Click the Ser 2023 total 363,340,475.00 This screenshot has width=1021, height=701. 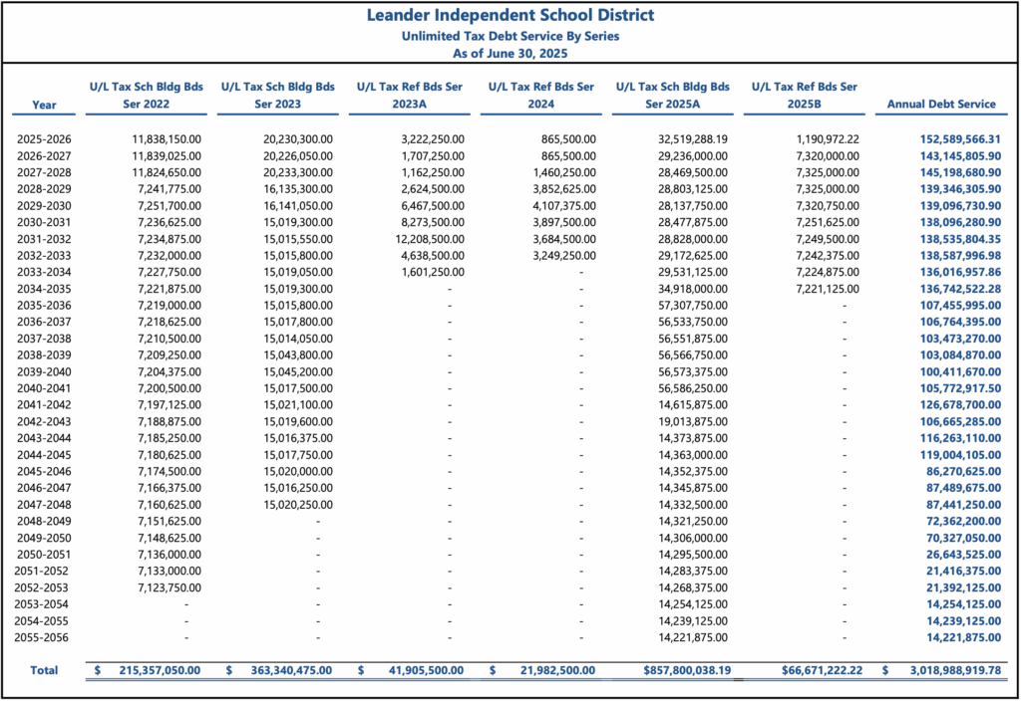click(x=291, y=670)
